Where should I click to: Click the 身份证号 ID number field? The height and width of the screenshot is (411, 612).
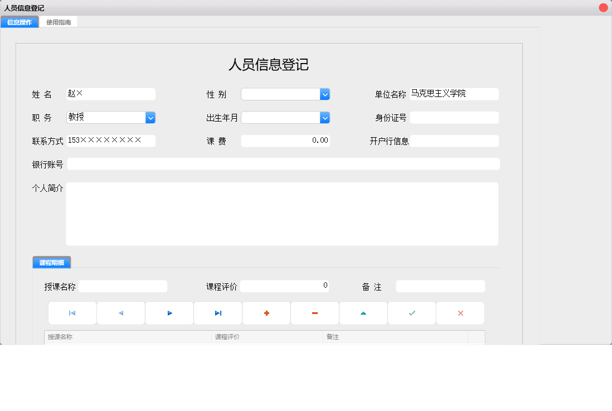point(454,117)
